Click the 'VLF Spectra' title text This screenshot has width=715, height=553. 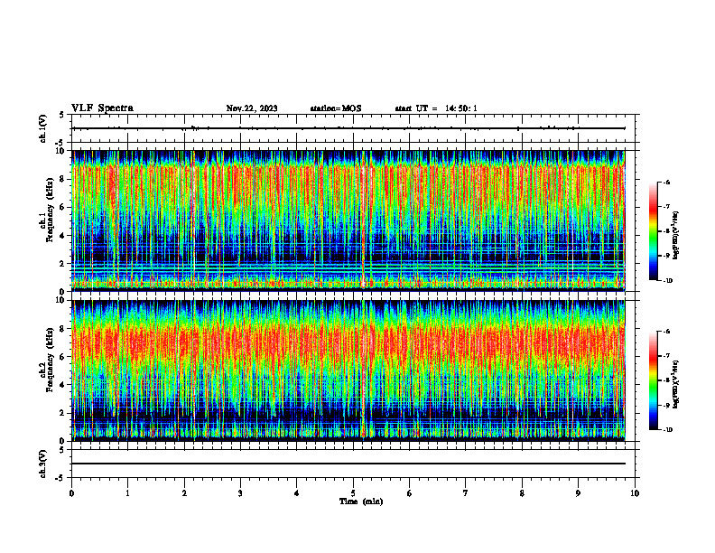point(102,108)
